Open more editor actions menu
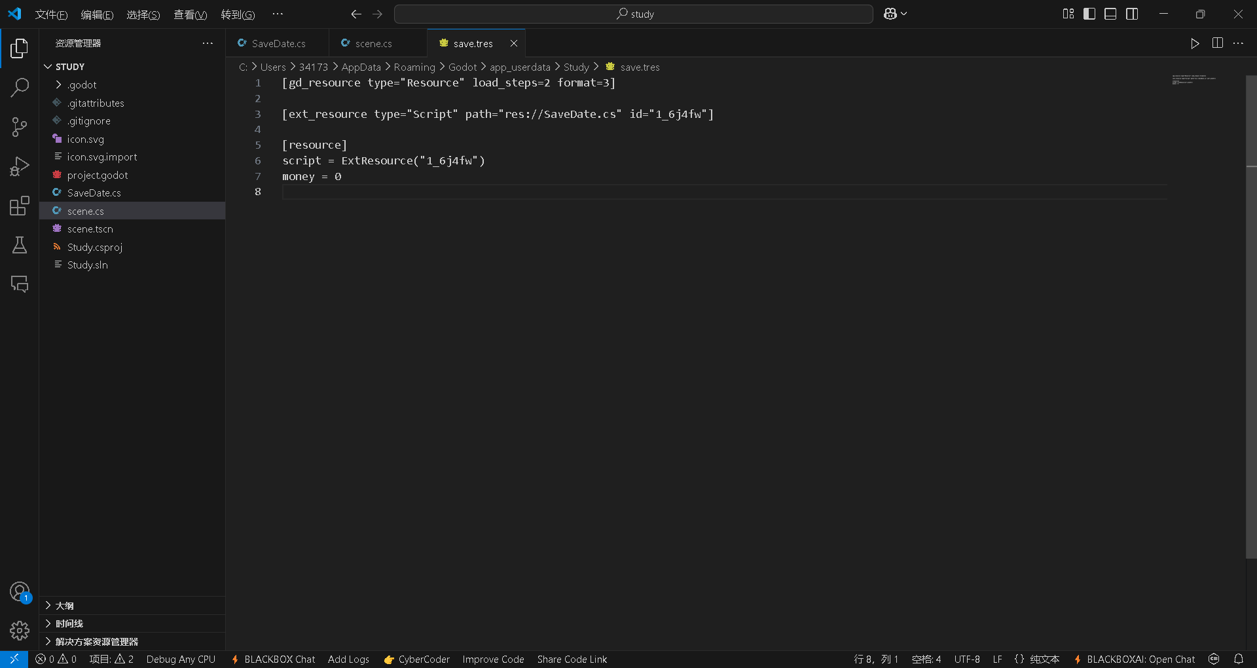Screen dimensions: 1257x668 1238,43
